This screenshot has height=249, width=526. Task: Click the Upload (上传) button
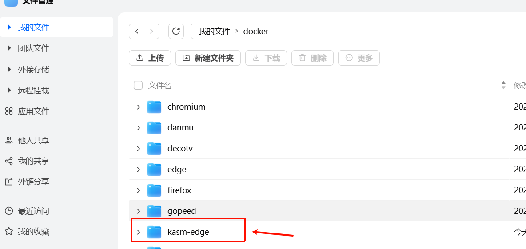click(x=150, y=58)
